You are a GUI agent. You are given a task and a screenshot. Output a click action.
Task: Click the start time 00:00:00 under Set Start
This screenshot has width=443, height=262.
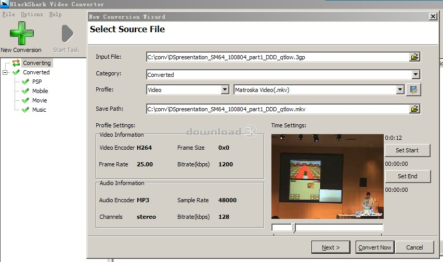396,164
